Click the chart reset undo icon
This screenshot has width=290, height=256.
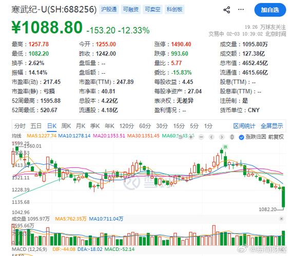pos(181,137)
